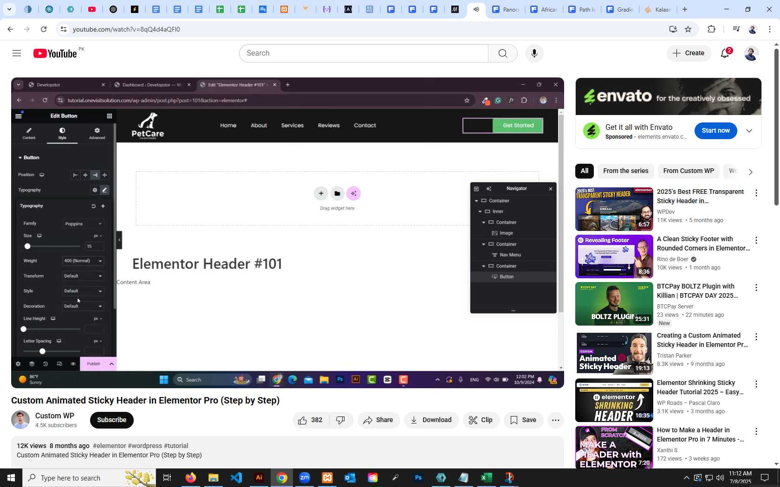Screen dimensions: 780x487
Task: Dislike the video with thumbs down
Action: pyautogui.click(x=341, y=420)
